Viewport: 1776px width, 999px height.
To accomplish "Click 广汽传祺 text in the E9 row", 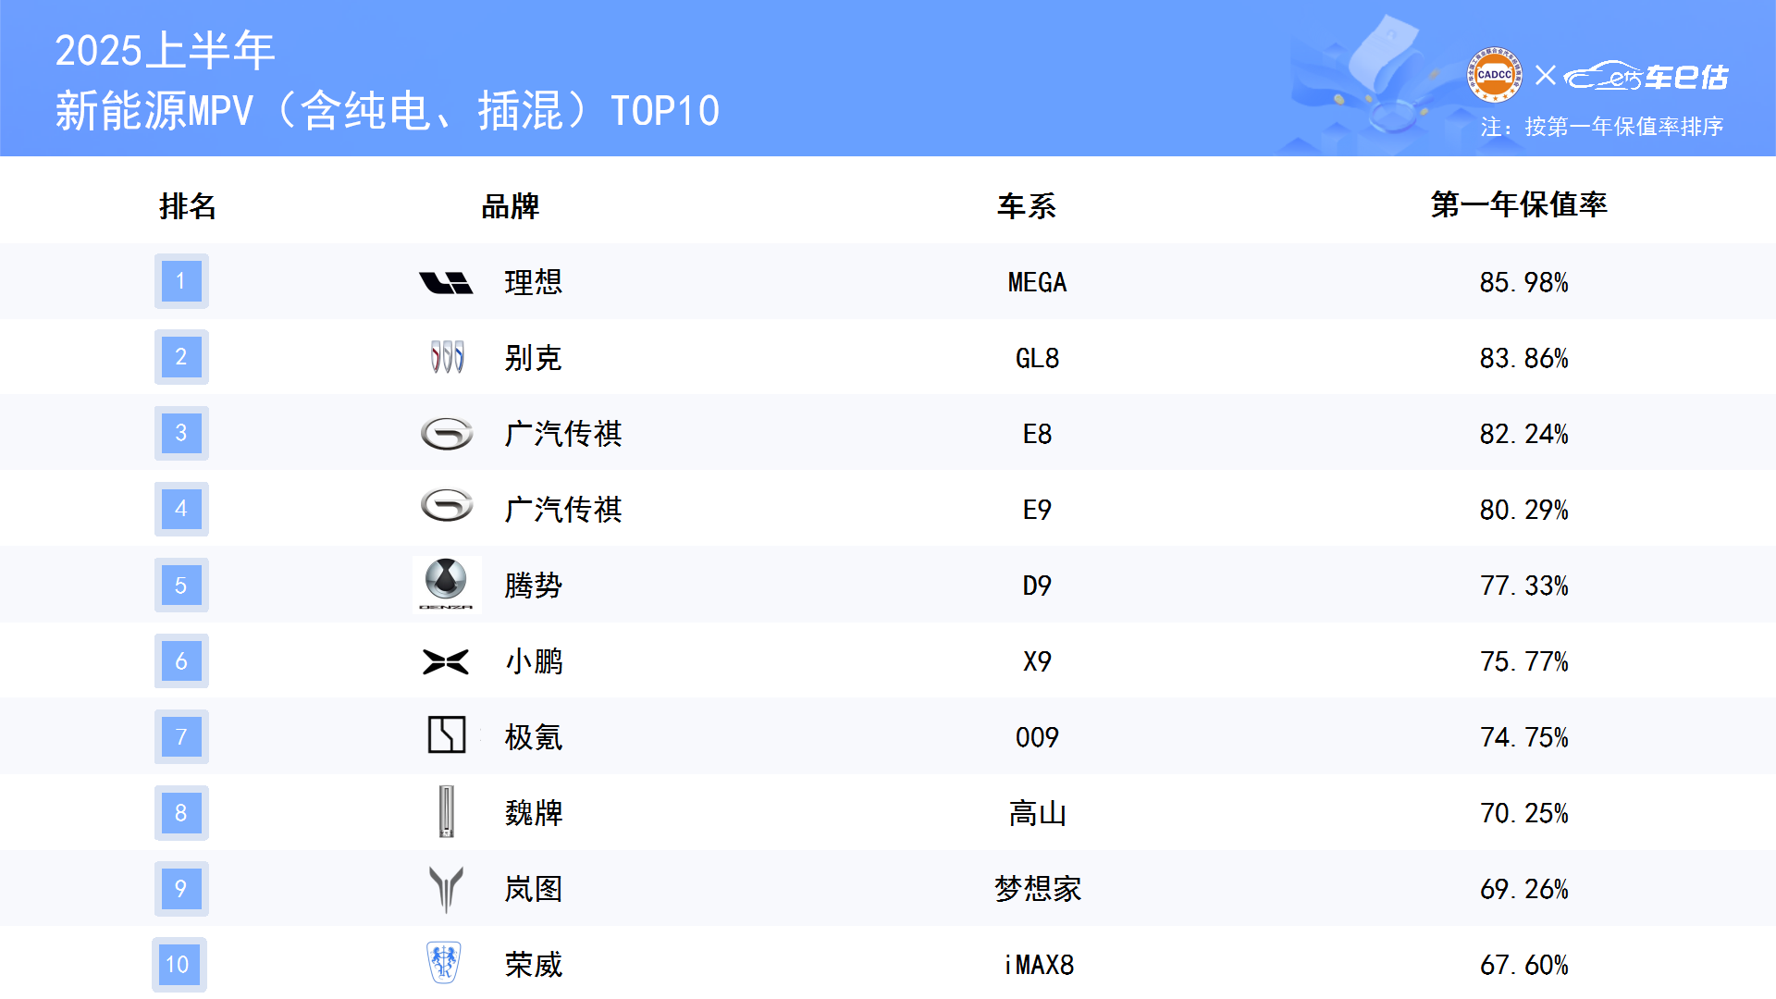I will click(563, 509).
